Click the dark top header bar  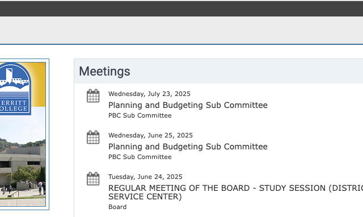pyautogui.click(x=181, y=9)
